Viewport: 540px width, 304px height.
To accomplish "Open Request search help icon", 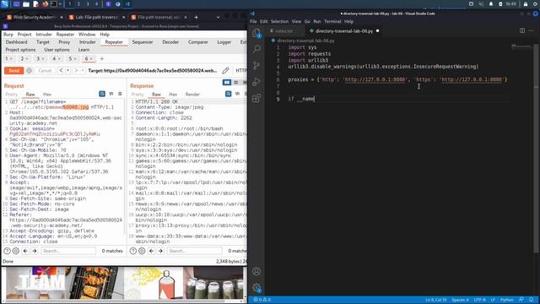I will (x=7, y=251).
